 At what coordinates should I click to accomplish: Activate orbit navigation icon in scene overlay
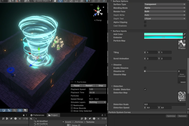(4, 110)
